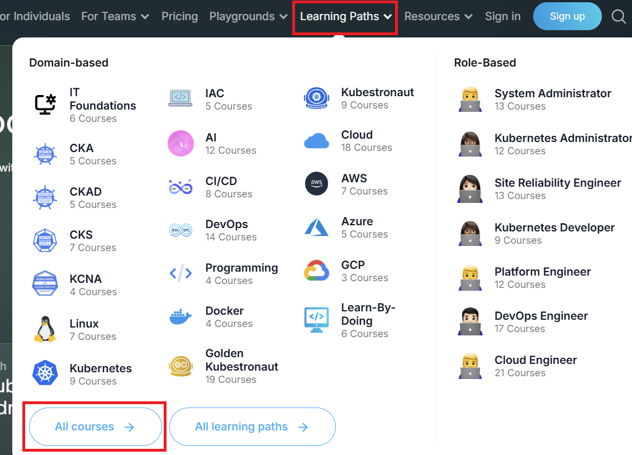Click the CKS certification badge icon
This screenshot has width=632, height=455.
point(45,240)
